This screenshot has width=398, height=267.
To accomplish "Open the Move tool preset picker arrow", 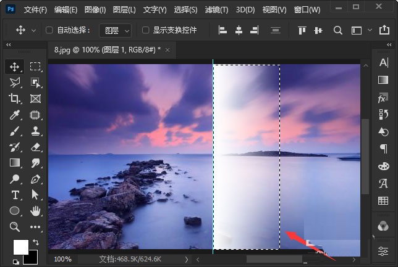I will click(x=33, y=30).
